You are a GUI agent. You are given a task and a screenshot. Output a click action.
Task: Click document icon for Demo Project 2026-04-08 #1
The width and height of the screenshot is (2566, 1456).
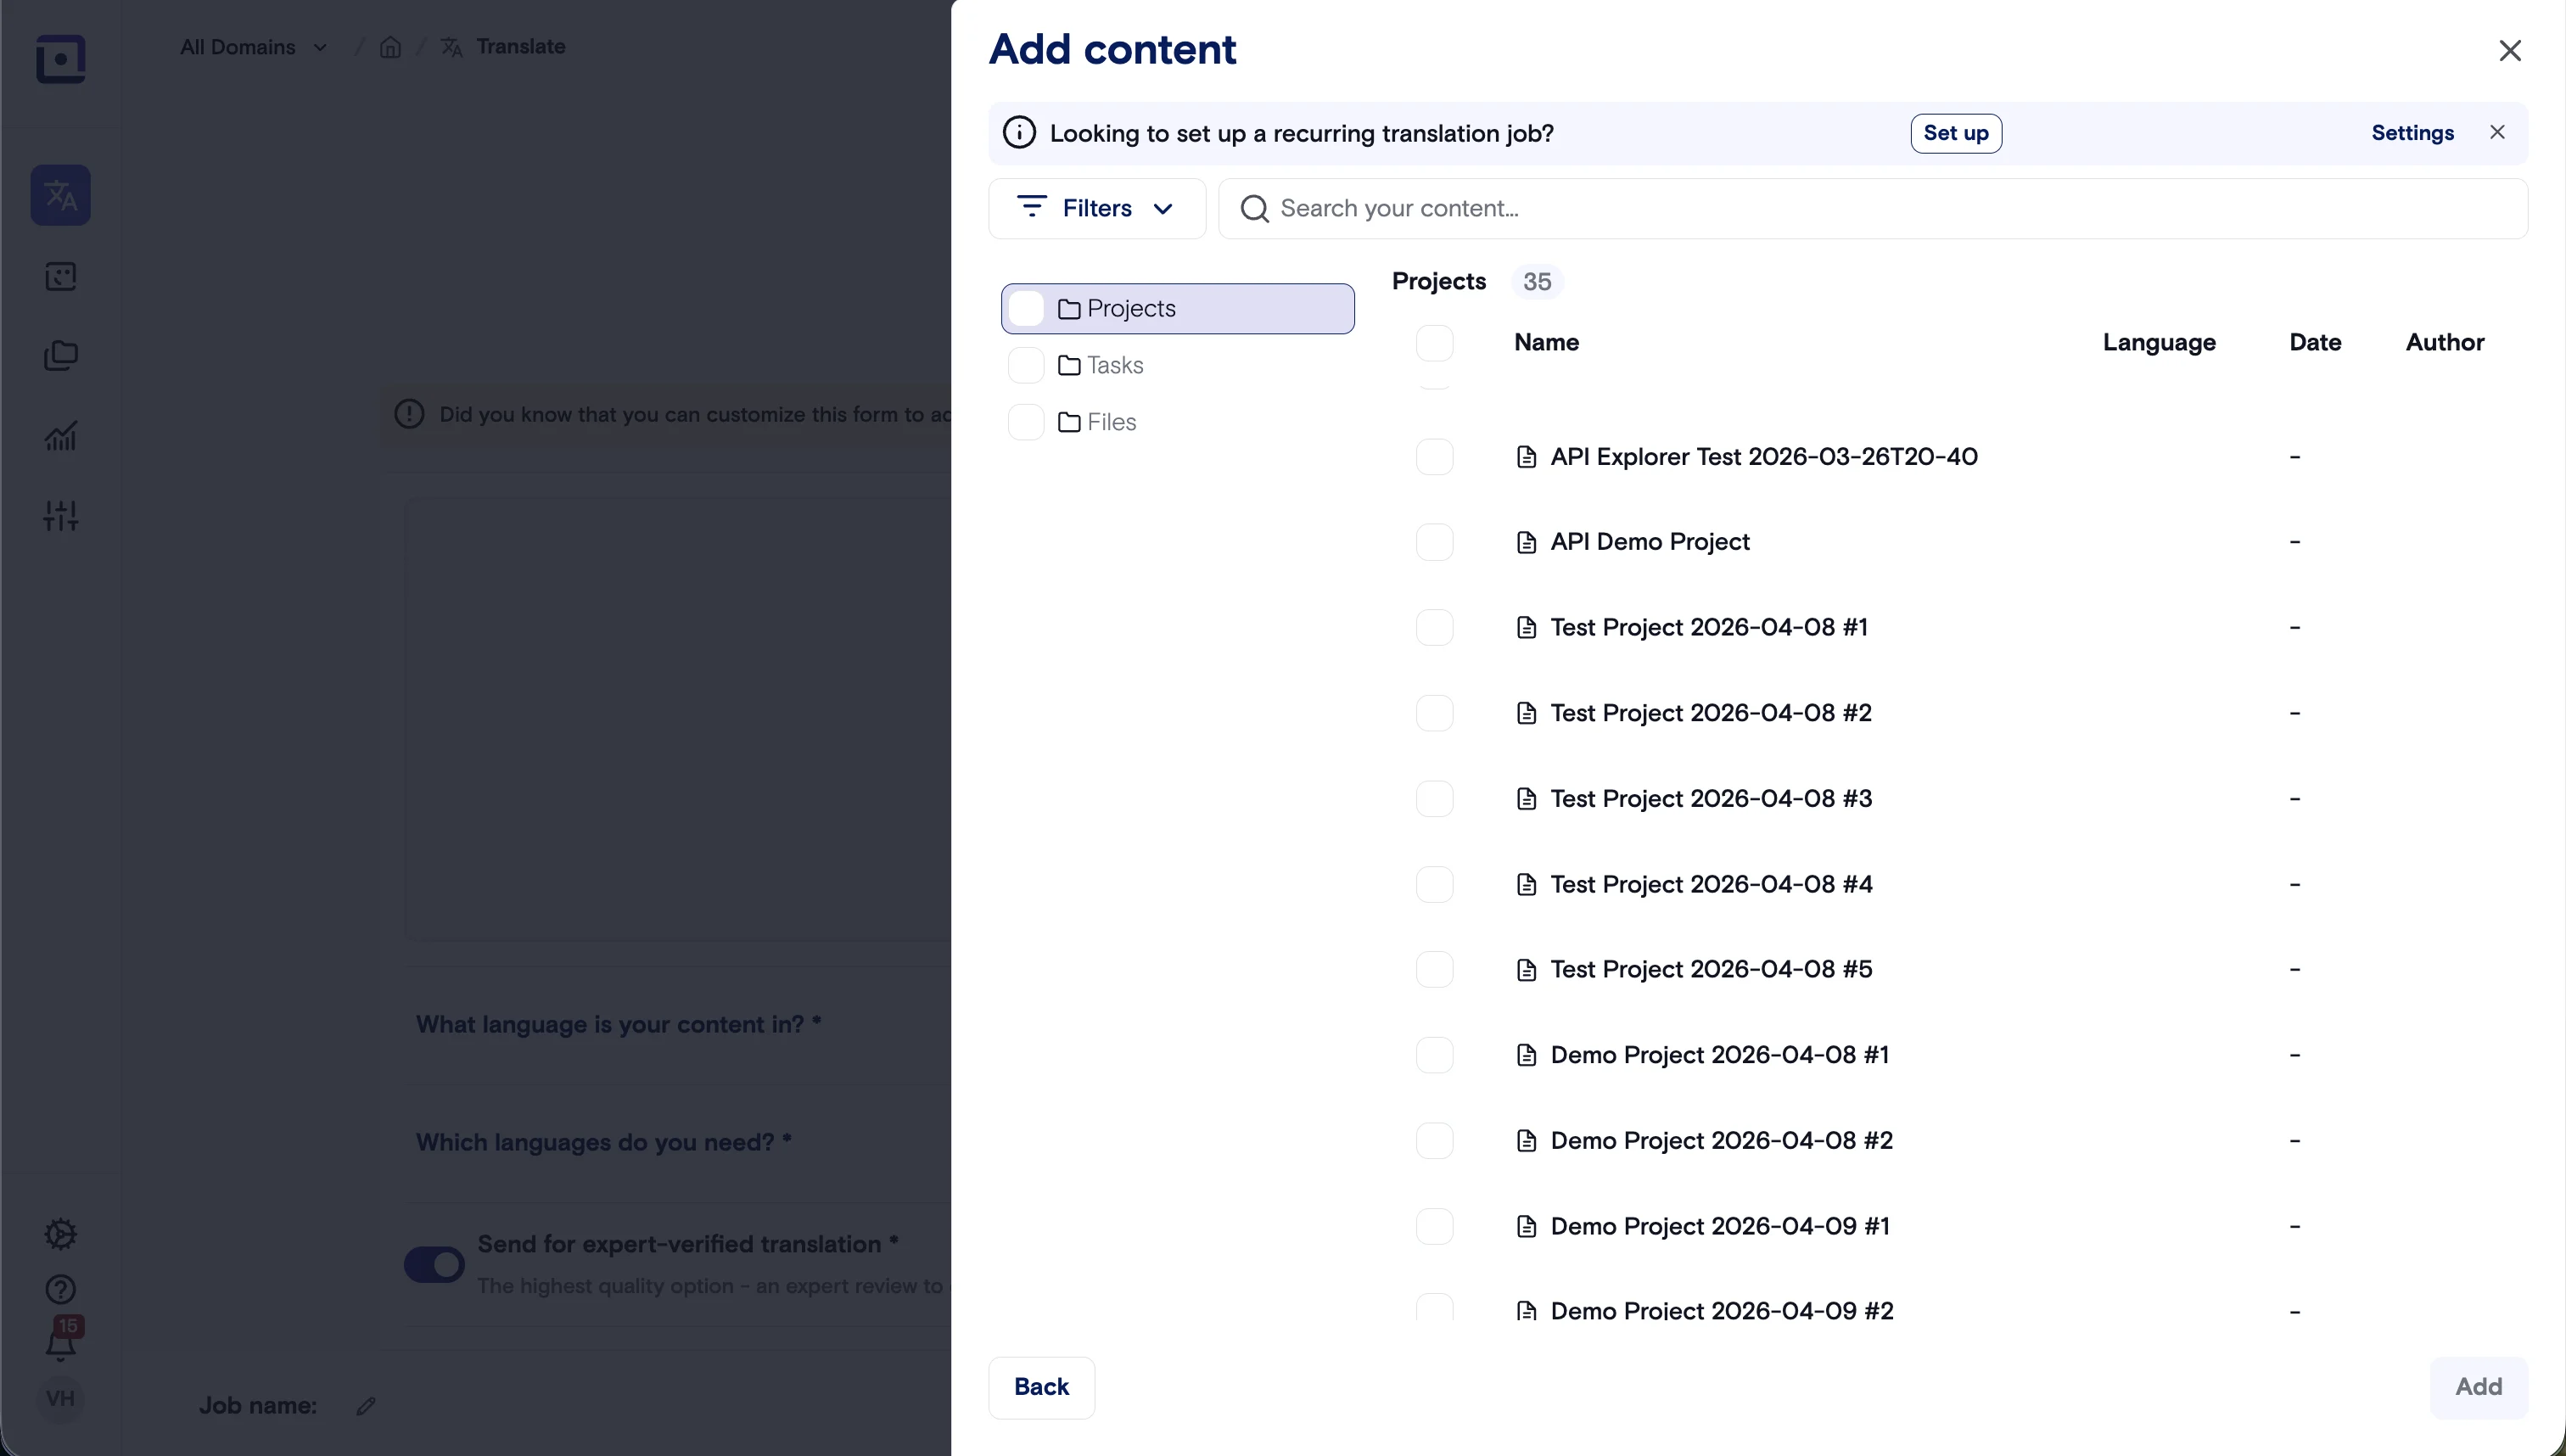pyautogui.click(x=1526, y=1055)
